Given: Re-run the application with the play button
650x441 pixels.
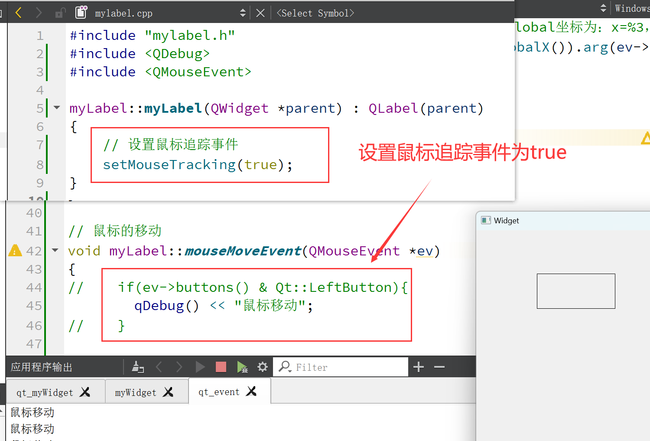Looking at the screenshot, I should (x=200, y=367).
